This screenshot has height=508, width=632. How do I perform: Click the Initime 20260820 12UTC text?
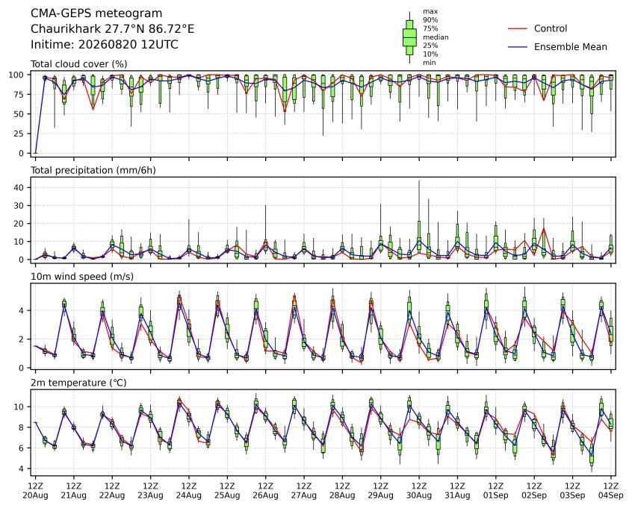(105, 44)
